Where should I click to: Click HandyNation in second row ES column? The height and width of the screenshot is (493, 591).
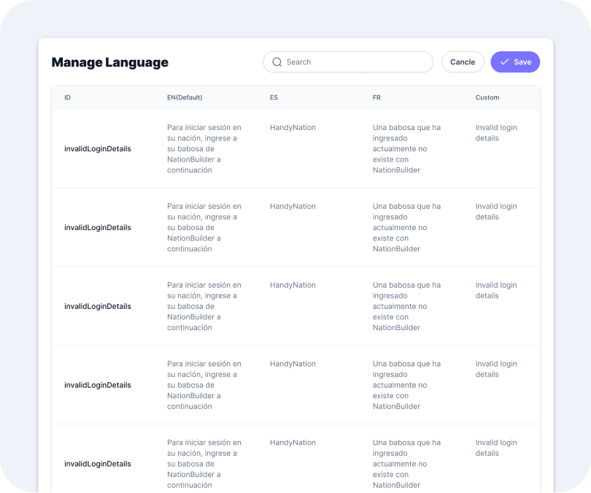click(x=293, y=207)
